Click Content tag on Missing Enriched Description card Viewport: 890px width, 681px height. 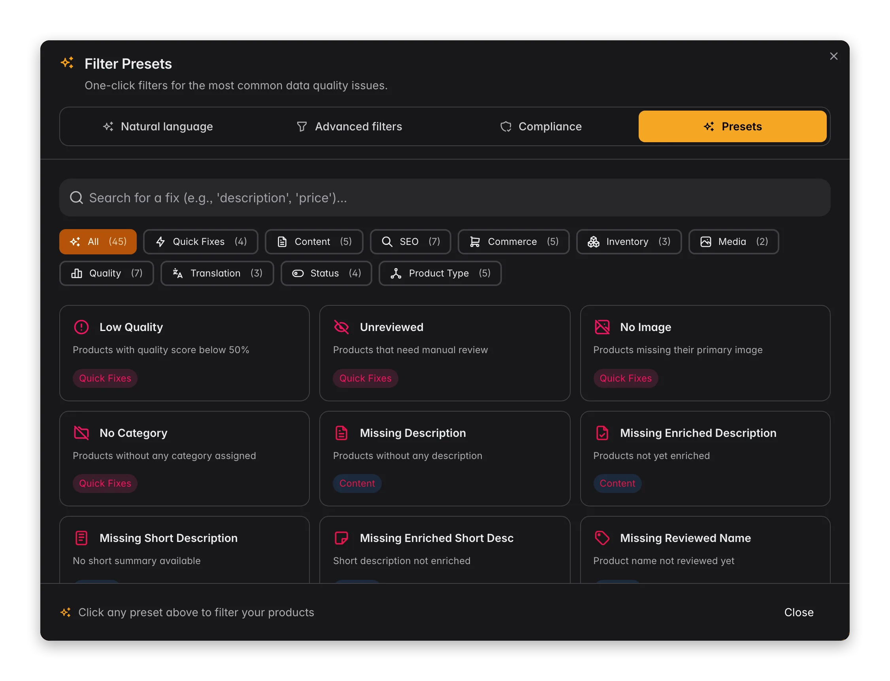click(617, 483)
